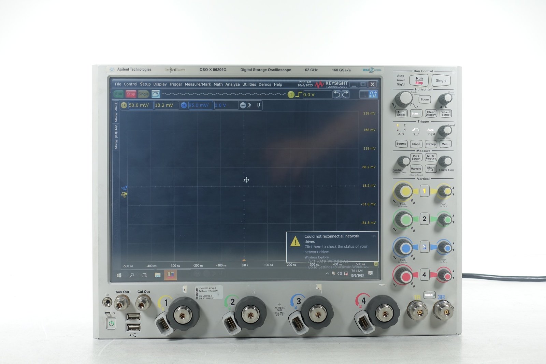
Task: Open the channel 3R 0.0 V offset field
Action: 226,105
